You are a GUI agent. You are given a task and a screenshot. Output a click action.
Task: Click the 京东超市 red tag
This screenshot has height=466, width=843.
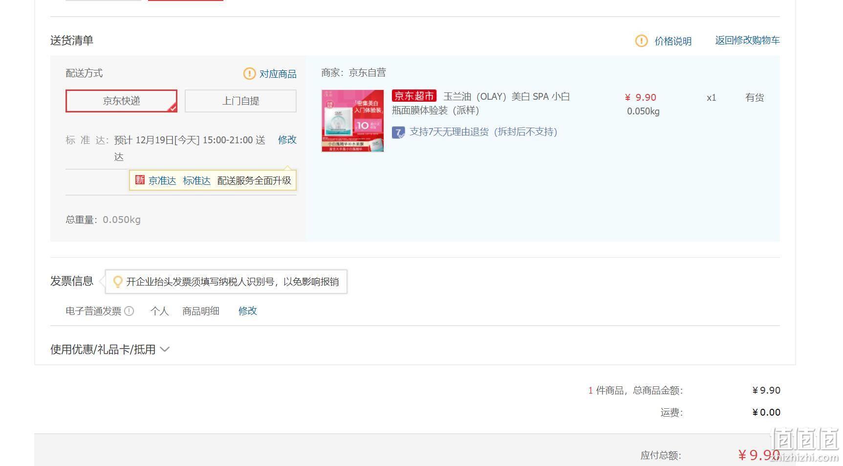[x=414, y=96]
